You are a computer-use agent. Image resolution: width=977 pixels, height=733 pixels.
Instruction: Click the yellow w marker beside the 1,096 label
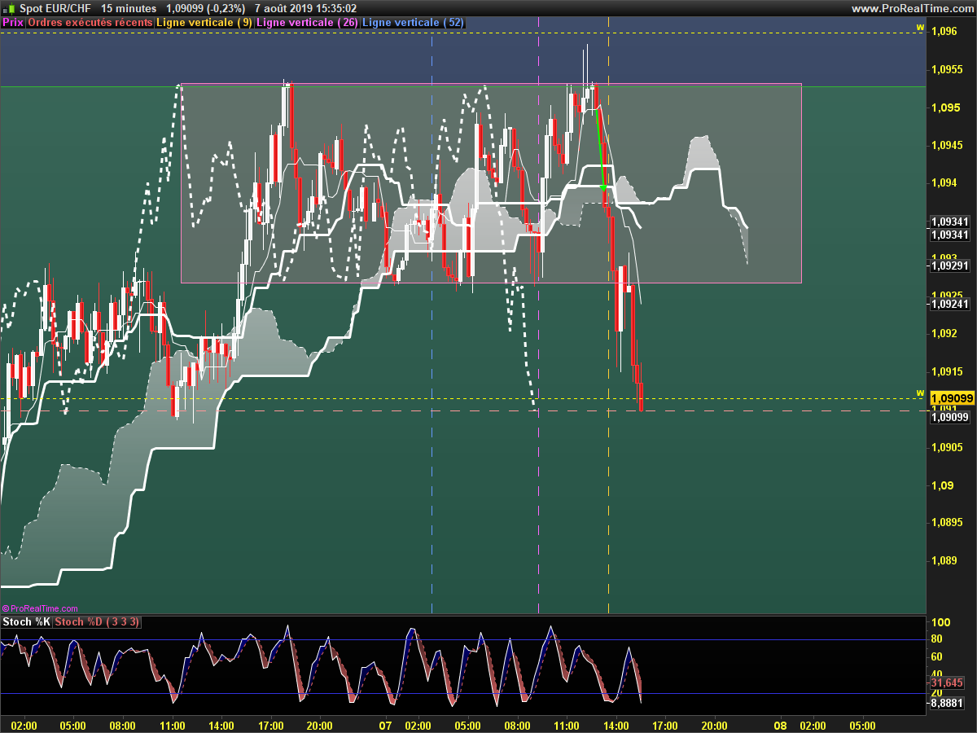(x=921, y=27)
